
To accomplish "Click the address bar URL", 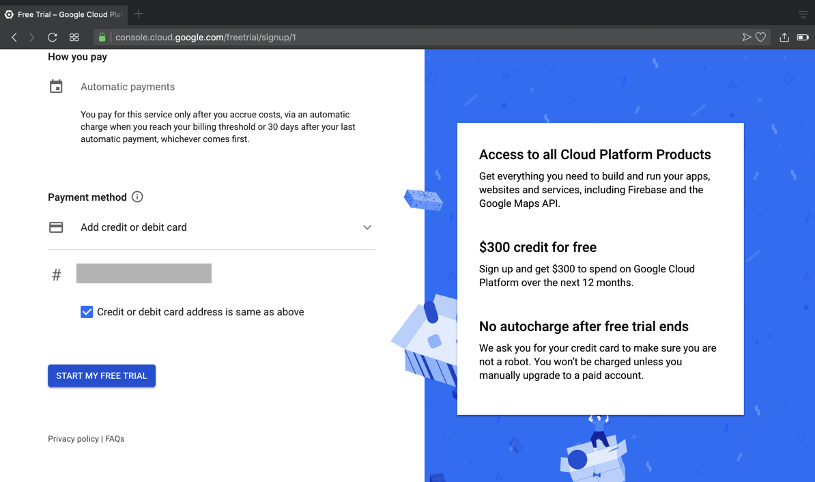I will 205,38.
